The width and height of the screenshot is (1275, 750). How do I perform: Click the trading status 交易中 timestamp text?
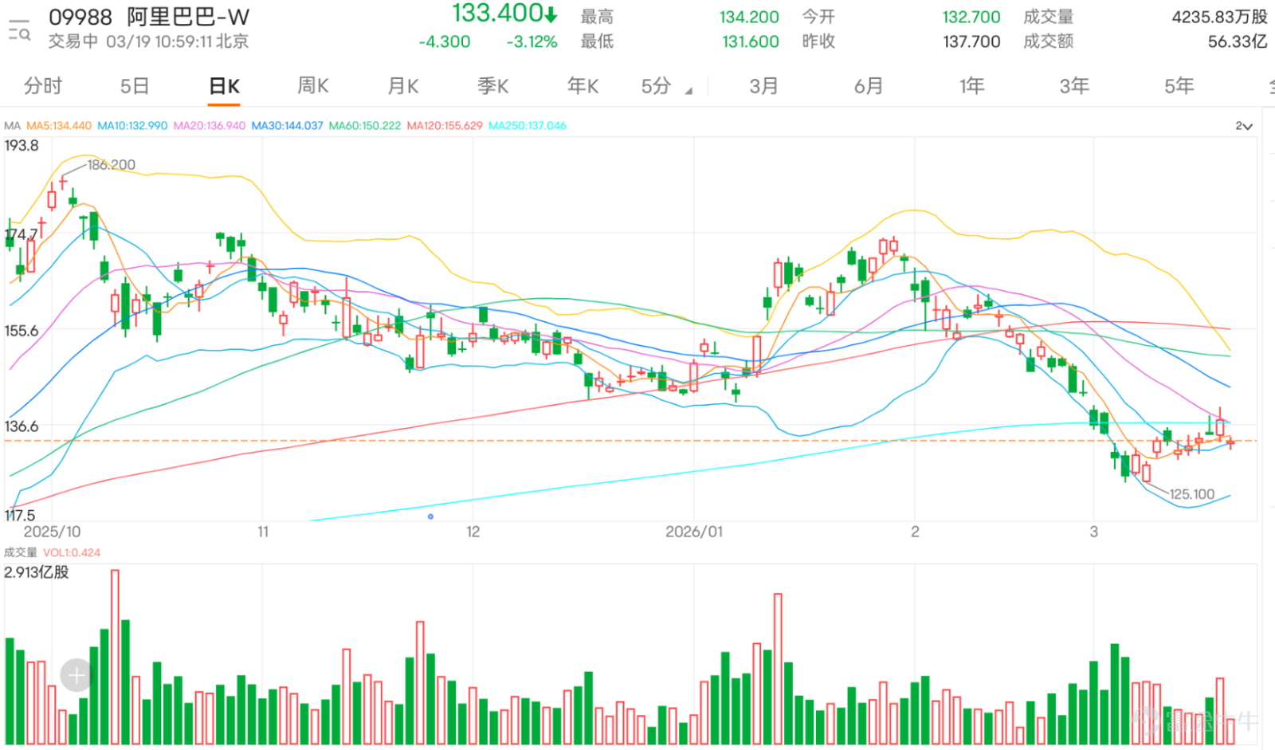click(x=148, y=41)
